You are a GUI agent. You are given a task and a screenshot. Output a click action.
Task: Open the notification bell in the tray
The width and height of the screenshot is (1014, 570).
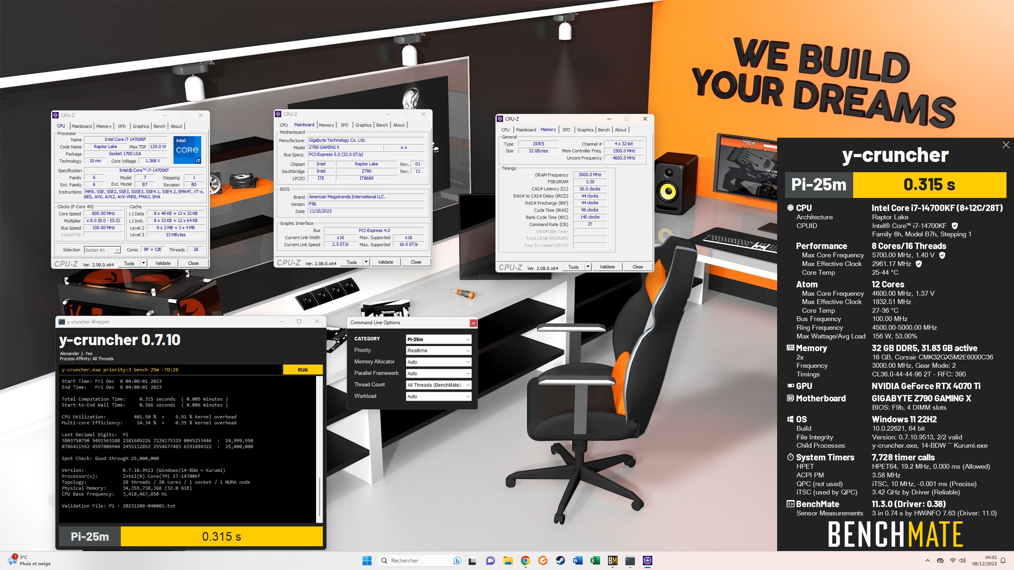pyautogui.click(x=1003, y=560)
